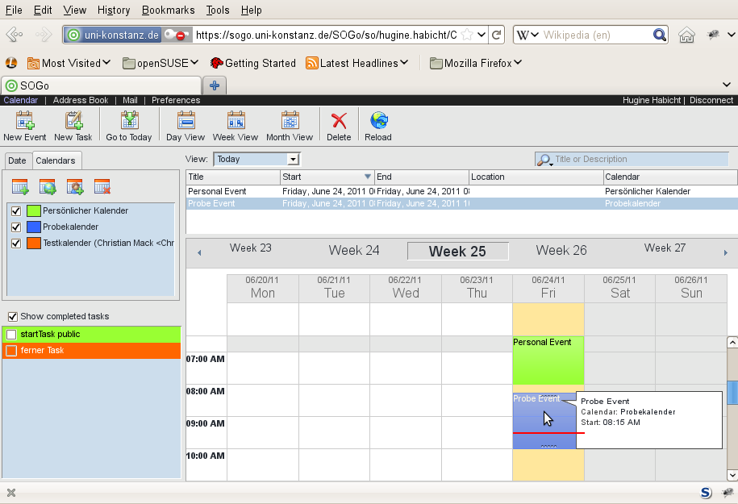Expand the Most Visited bookmarks folder
This screenshot has height=504, width=738.
pos(69,63)
